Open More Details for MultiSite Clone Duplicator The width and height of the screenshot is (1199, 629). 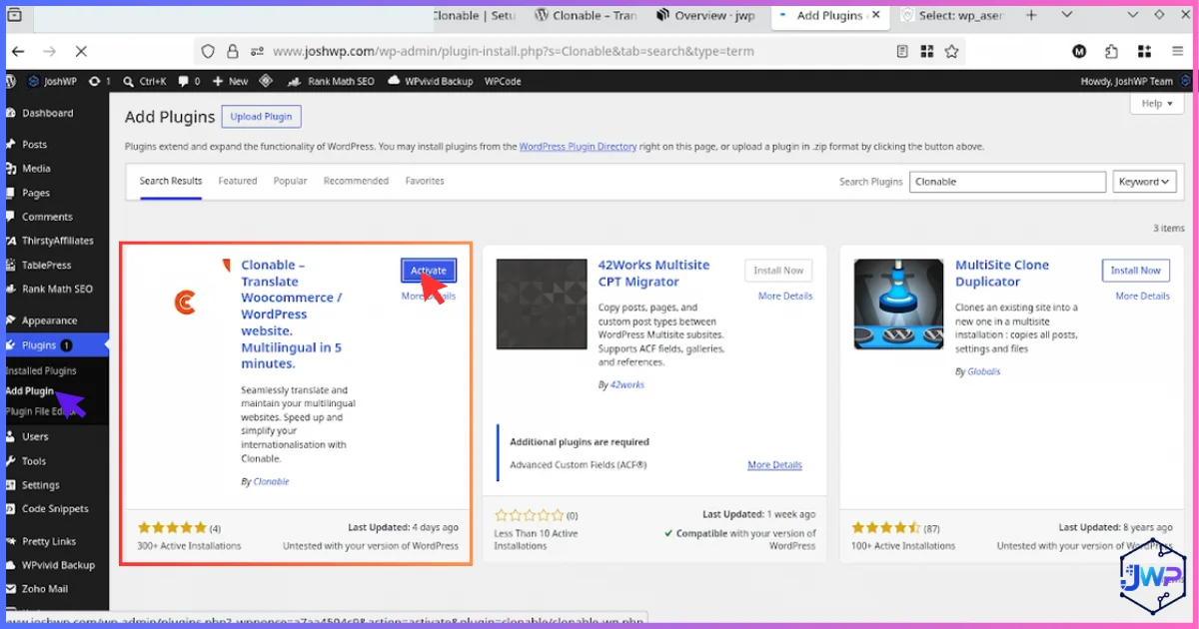(1142, 297)
